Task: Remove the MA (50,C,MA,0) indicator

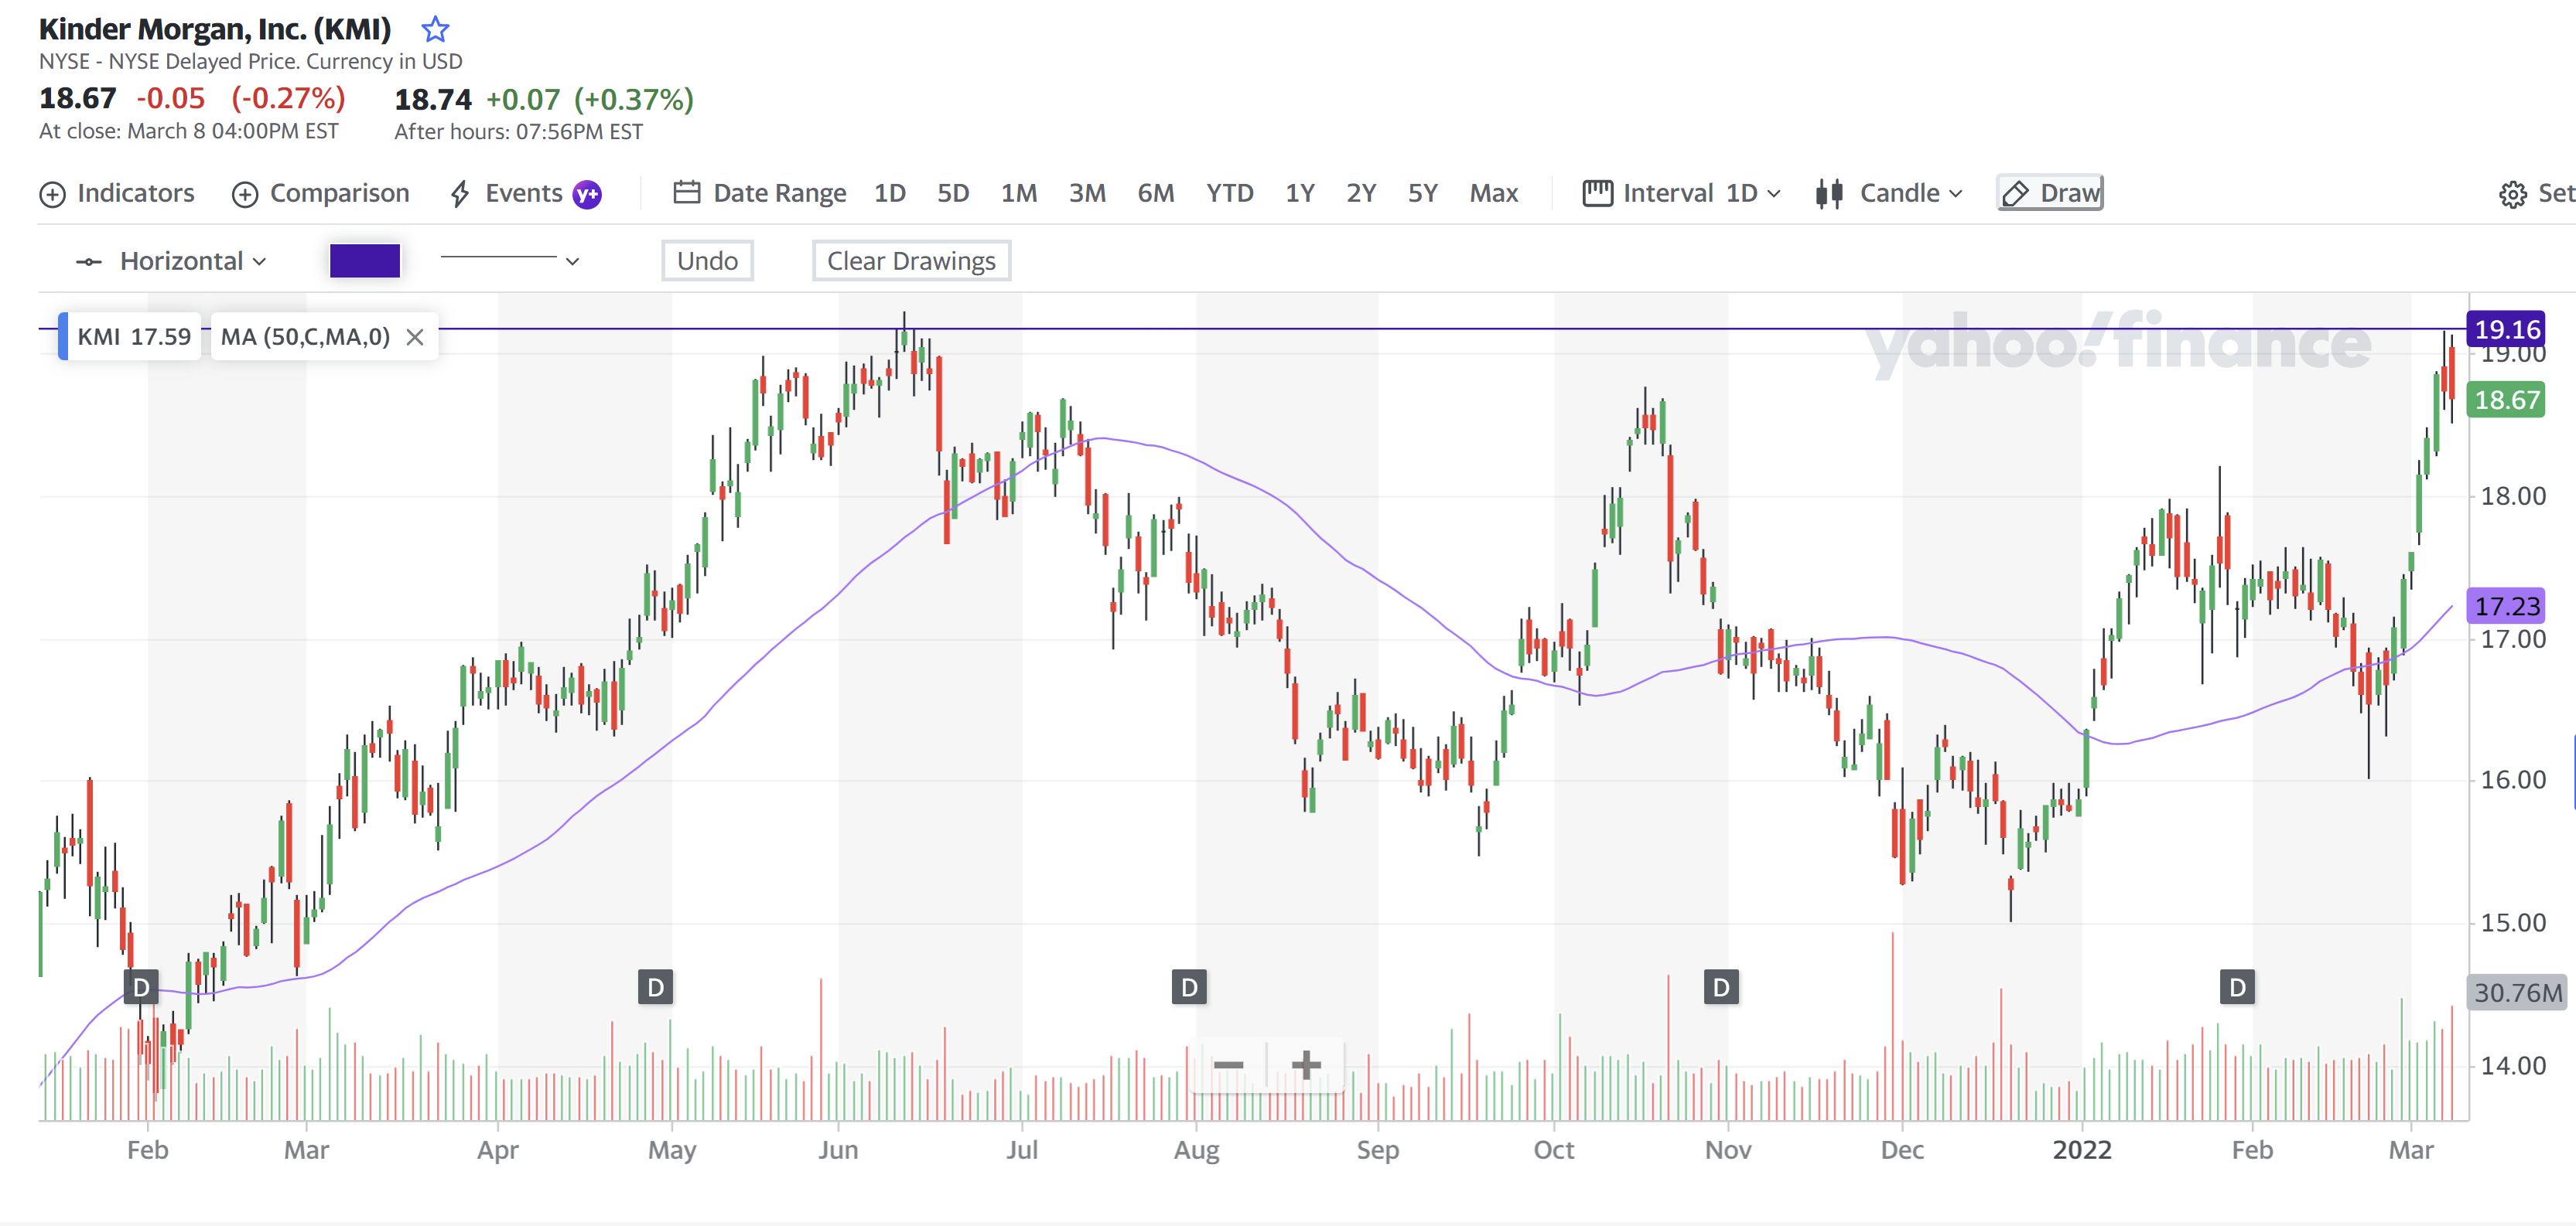Action: [x=415, y=337]
